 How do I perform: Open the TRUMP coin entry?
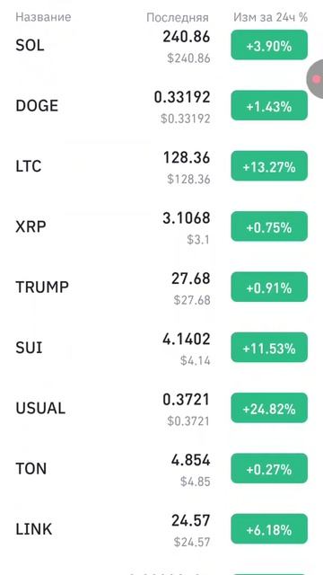[x=42, y=287]
